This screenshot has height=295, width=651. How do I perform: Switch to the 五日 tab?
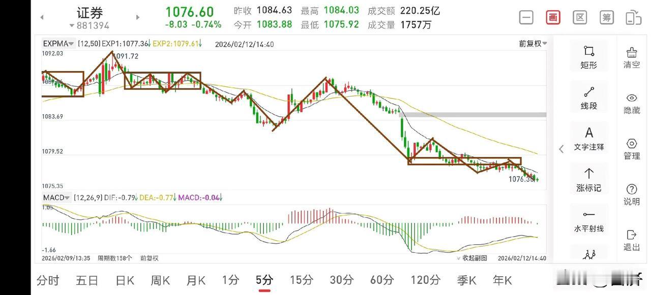[87, 280]
